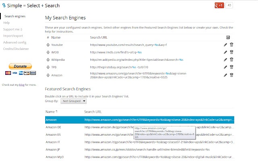The width and height of the screenshot is (258, 161).
Task: Edit the Wikipedia search engine
Action: pos(226,60)
